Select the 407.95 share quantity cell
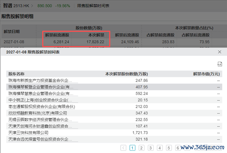This screenshot has width=227, height=153. [141, 87]
